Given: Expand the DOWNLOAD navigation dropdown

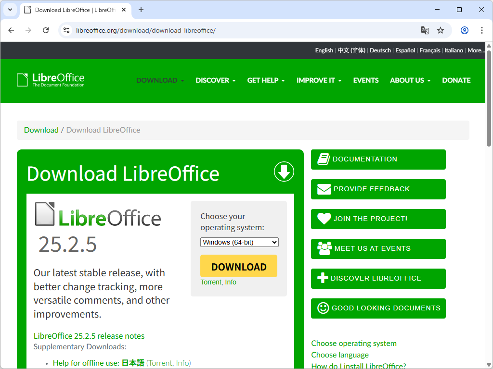Looking at the screenshot, I should pyautogui.click(x=160, y=80).
